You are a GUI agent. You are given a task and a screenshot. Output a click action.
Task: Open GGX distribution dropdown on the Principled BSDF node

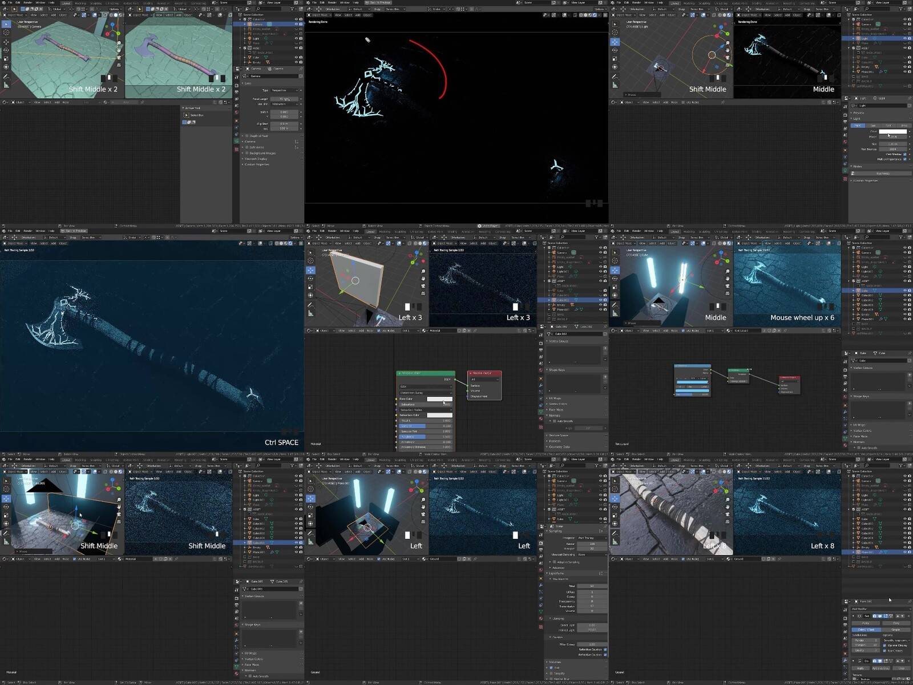[426, 386]
